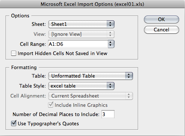Image resolution: width=185 pixels, height=136 pixels.
Task: Click the Table dropdown stepper arrows
Action: click(129, 76)
